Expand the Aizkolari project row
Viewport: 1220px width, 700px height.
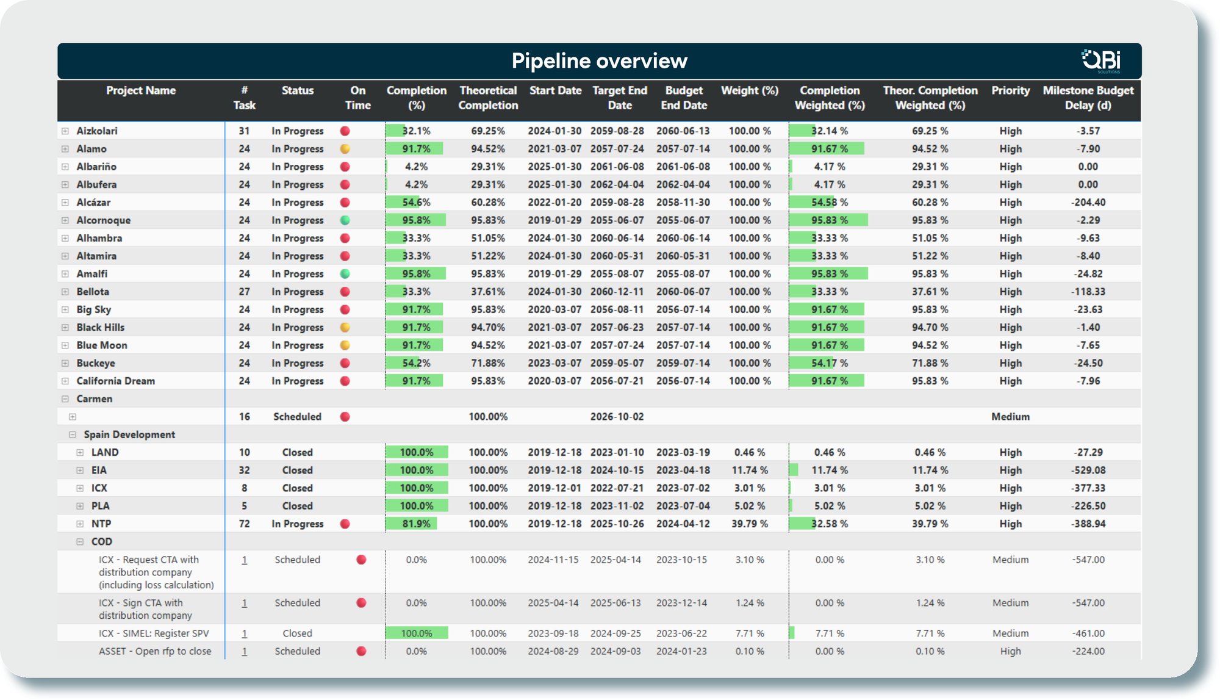click(65, 131)
